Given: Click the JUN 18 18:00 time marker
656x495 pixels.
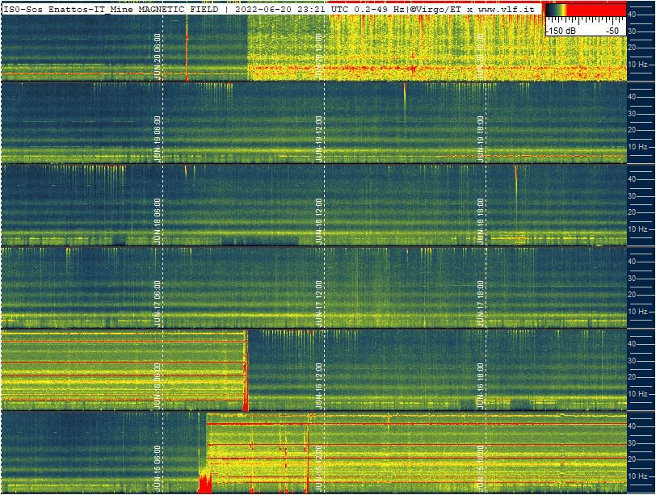Looking at the screenshot, I should (x=481, y=220).
